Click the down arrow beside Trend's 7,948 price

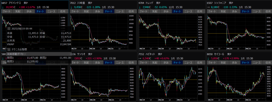[x=140, y=7]
